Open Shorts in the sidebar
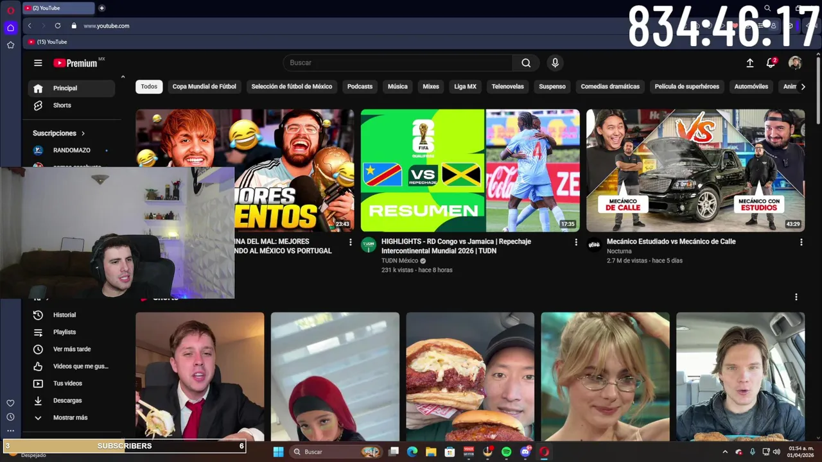The image size is (822, 462). [71, 105]
